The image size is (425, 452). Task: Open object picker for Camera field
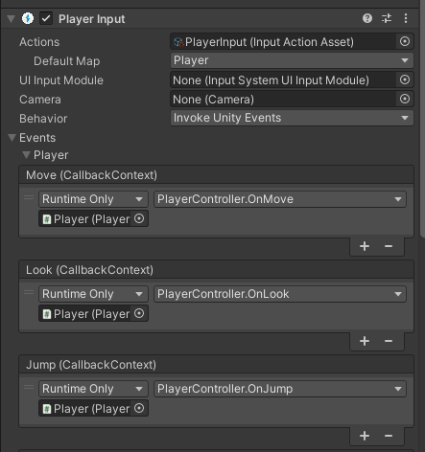pyautogui.click(x=405, y=99)
